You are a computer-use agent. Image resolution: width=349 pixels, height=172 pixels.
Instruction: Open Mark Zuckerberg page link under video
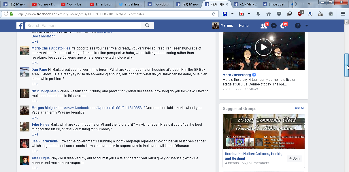pyautogui.click(x=237, y=75)
